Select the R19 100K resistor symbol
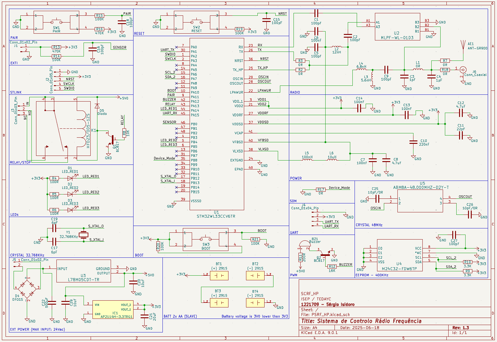Image resolution: width=497 pixels, height=342 pixels. 239,29
